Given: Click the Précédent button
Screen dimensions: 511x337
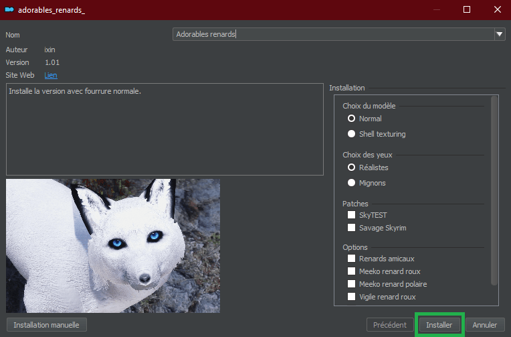Looking at the screenshot, I should [x=390, y=325].
